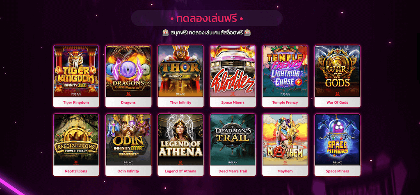This screenshot has width=420, height=195.
Task: Click the 'Reptizillions' caption label
Action: point(76,171)
